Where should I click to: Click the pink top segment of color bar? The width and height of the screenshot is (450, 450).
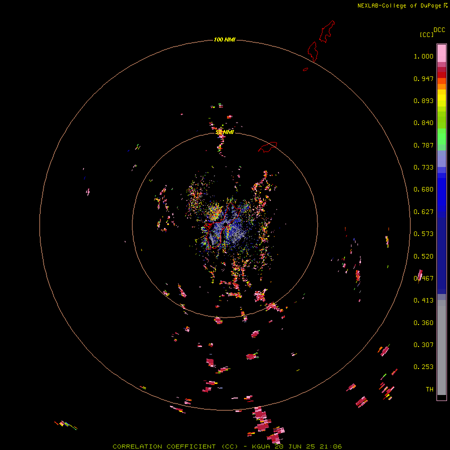coord(441,53)
